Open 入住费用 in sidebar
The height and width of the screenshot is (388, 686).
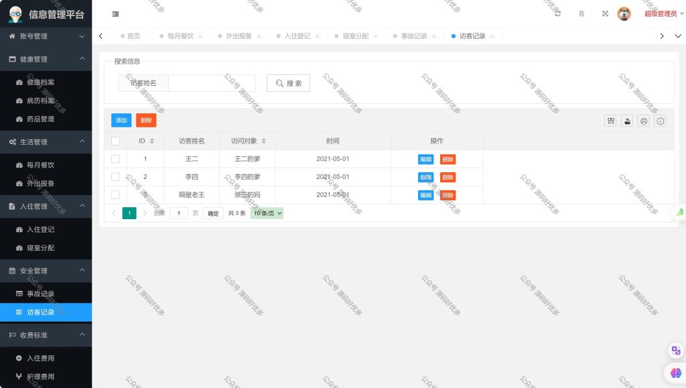click(x=46, y=359)
